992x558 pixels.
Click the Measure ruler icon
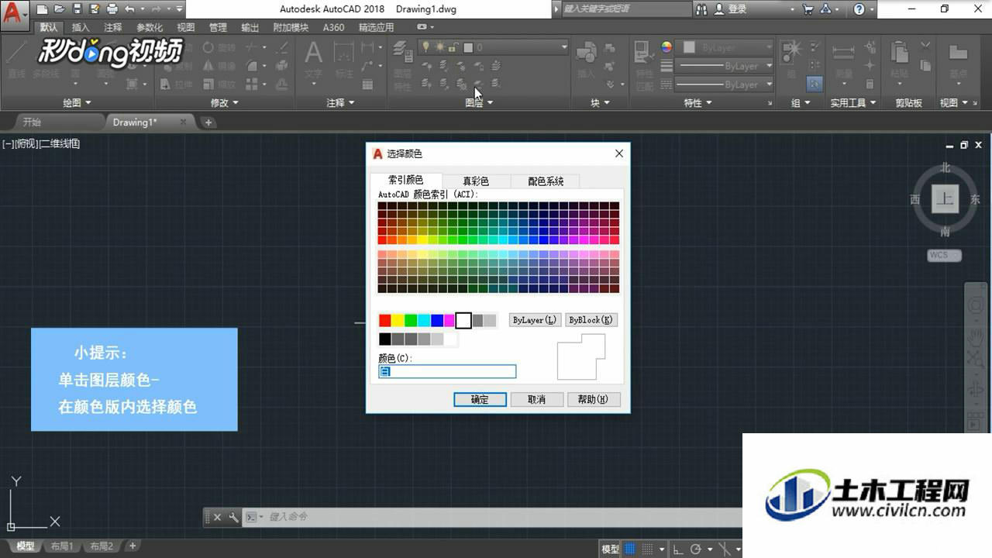coord(844,53)
